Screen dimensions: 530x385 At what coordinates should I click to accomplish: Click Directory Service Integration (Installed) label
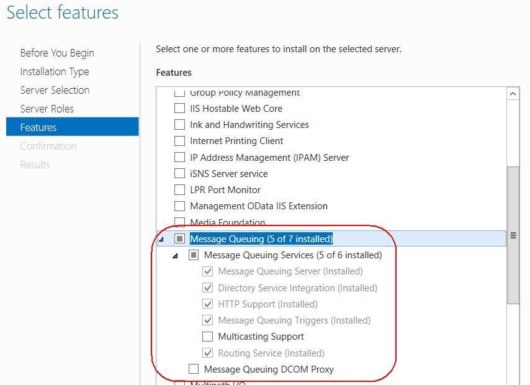point(298,288)
